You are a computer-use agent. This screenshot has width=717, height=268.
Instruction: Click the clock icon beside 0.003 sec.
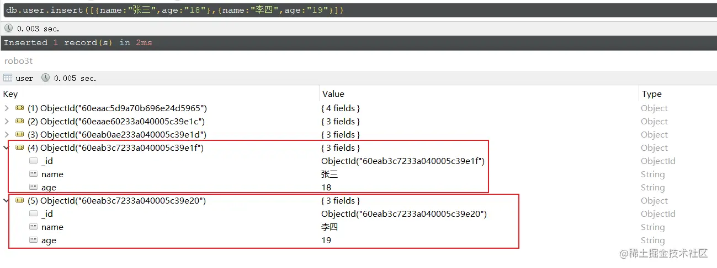click(x=8, y=29)
